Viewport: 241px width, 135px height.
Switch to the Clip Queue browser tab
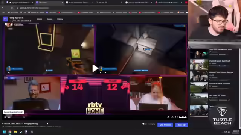pos(49,3)
